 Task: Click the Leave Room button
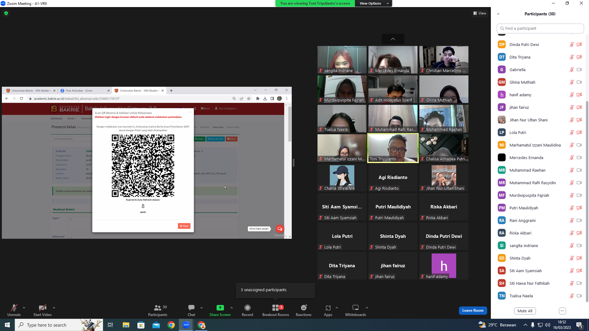(x=473, y=310)
